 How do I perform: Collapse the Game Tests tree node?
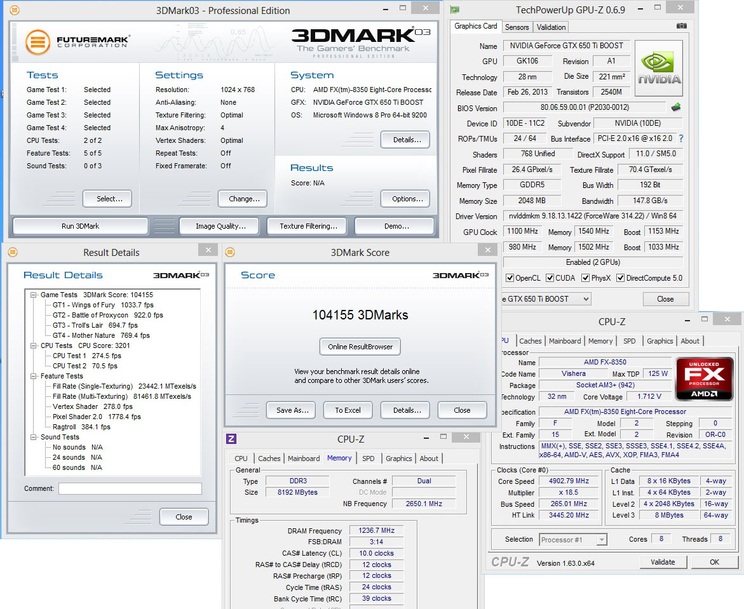34,295
